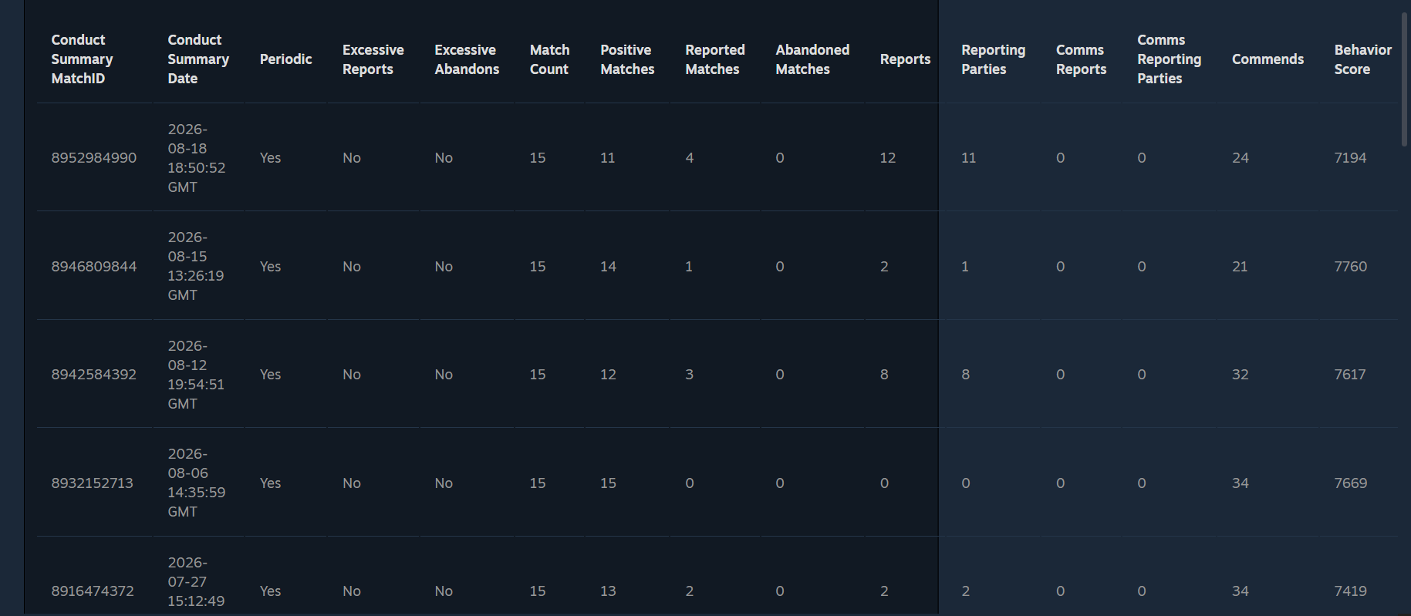1411x616 pixels.
Task: Select Reports value 8 in row 8942584392
Action: pos(884,374)
